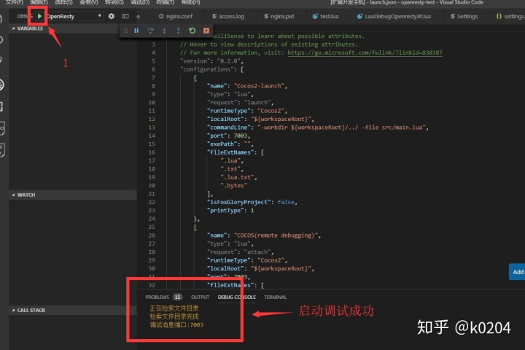Click the file icon on access.log tab
Screen dimensions: 525x350
pyautogui.click(x=214, y=16)
